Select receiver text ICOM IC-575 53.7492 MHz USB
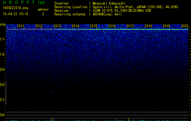 [122, 11]
